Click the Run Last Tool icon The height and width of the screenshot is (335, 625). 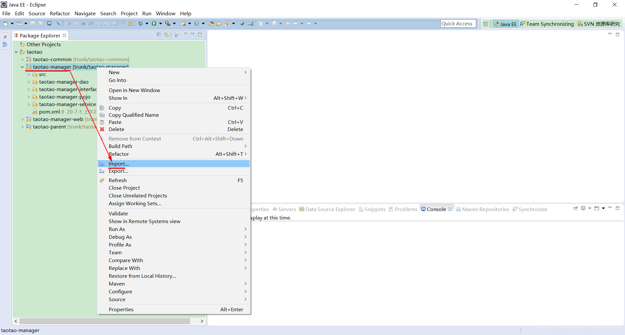pos(168,23)
